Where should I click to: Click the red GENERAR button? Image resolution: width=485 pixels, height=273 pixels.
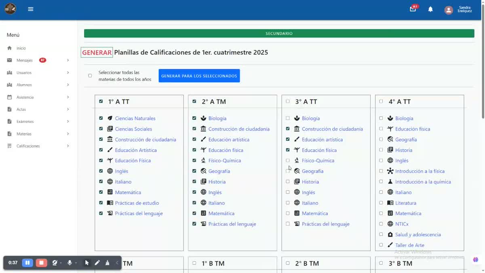(97, 53)
